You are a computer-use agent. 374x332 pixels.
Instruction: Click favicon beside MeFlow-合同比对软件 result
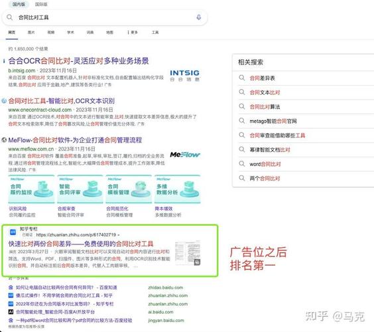tap(4, 140)
